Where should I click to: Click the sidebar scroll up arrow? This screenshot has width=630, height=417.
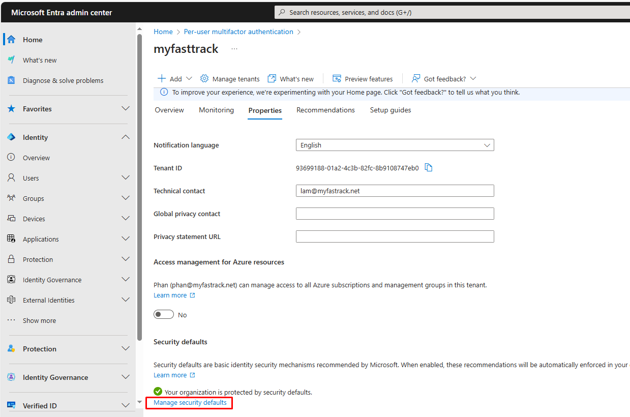tap(140, 29)
